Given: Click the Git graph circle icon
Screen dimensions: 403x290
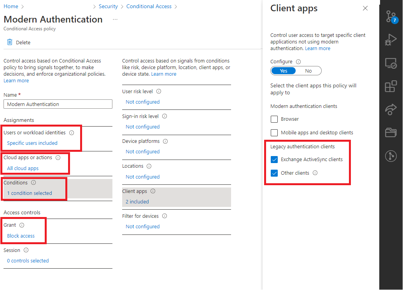Looking at the screenshot, I should tap(391, 156).
